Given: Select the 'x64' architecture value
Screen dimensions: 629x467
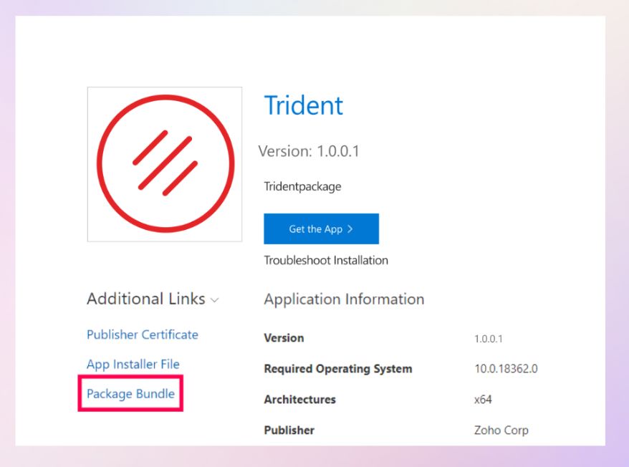Looking at the screenshot, I should pos(483,400).
